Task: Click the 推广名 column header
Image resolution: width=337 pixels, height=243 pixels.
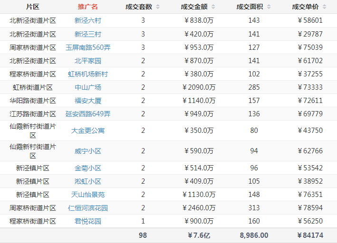Action: 87,7
